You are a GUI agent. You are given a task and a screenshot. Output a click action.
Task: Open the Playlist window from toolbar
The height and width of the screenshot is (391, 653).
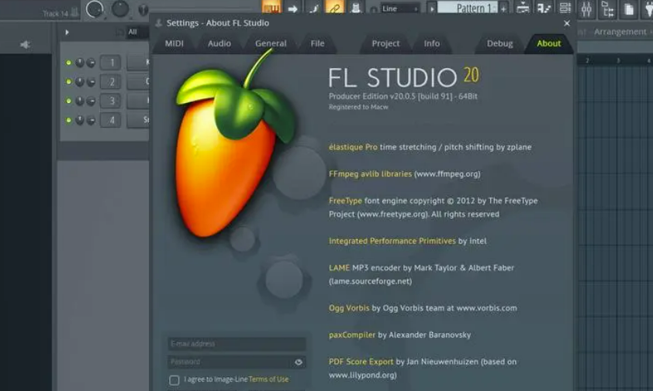tap(523, 8)
